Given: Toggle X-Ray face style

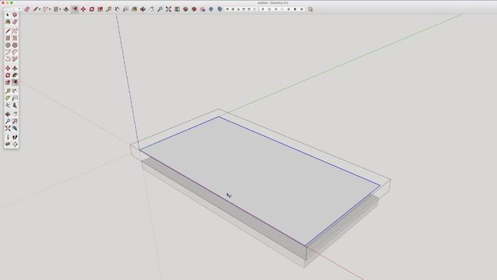Looking at the screenshot, I should pyautogui.click(x=263, y=9).
